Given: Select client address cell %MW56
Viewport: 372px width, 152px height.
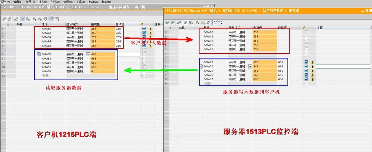Looking at the screenshot, I should 46,67.
